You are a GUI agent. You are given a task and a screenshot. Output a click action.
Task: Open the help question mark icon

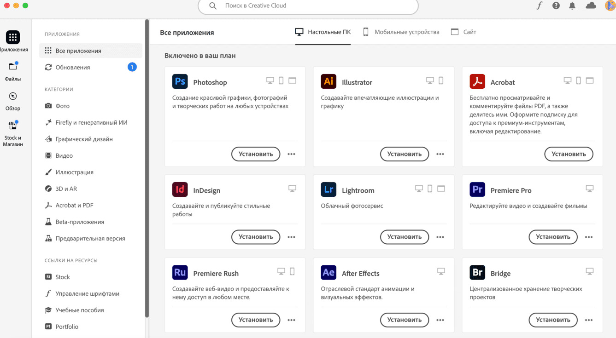[556, 6]
